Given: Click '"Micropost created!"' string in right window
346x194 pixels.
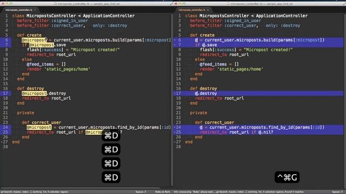Looking at the screenshot, I should 268,50.
